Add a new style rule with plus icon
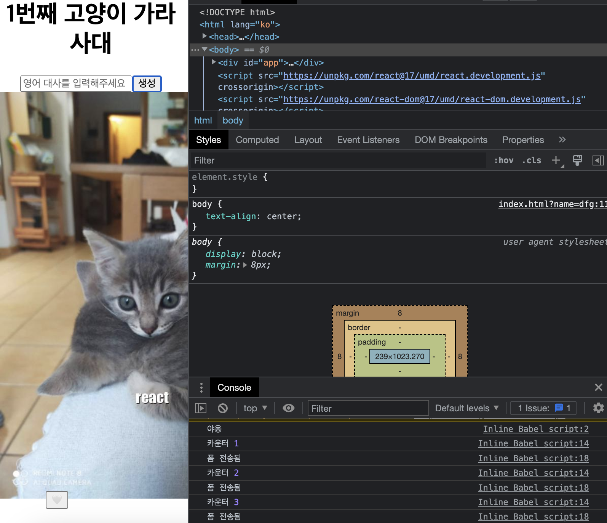 click(x=556, y=160)
